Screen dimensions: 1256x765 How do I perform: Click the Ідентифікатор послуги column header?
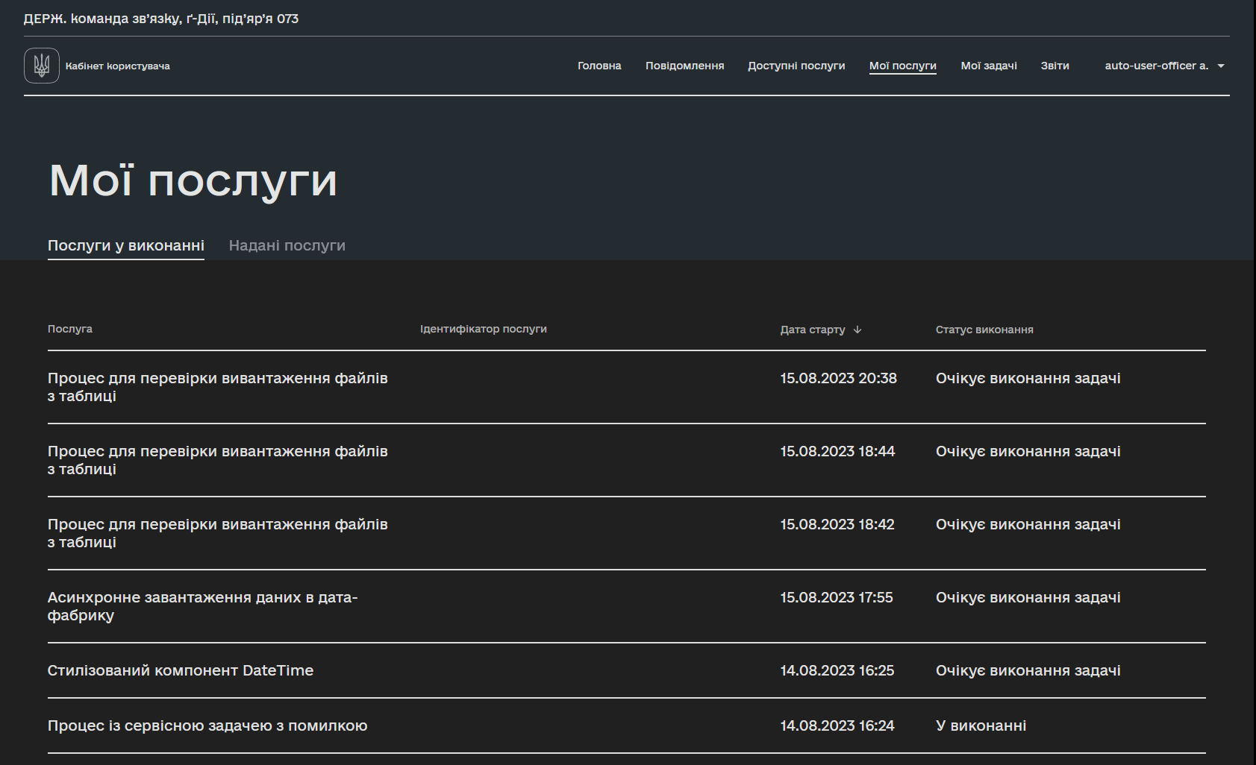[484, 329]
